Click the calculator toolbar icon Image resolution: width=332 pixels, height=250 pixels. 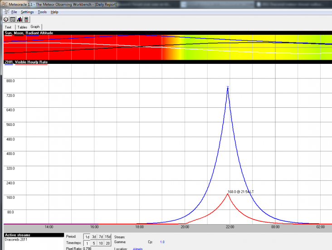pyautogui.click(x=26, y=19)
